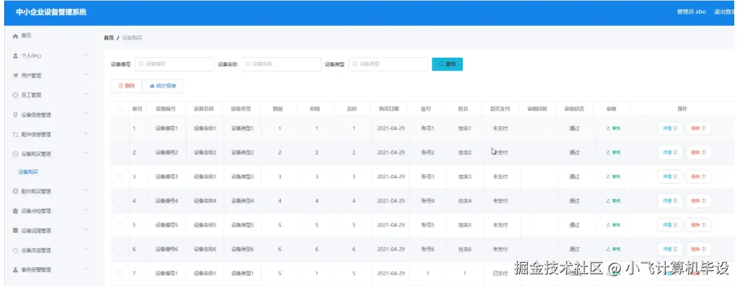Click the person icon for 个人中心
Viewport: 739px width, 286px height.
(x=16, y=56)
